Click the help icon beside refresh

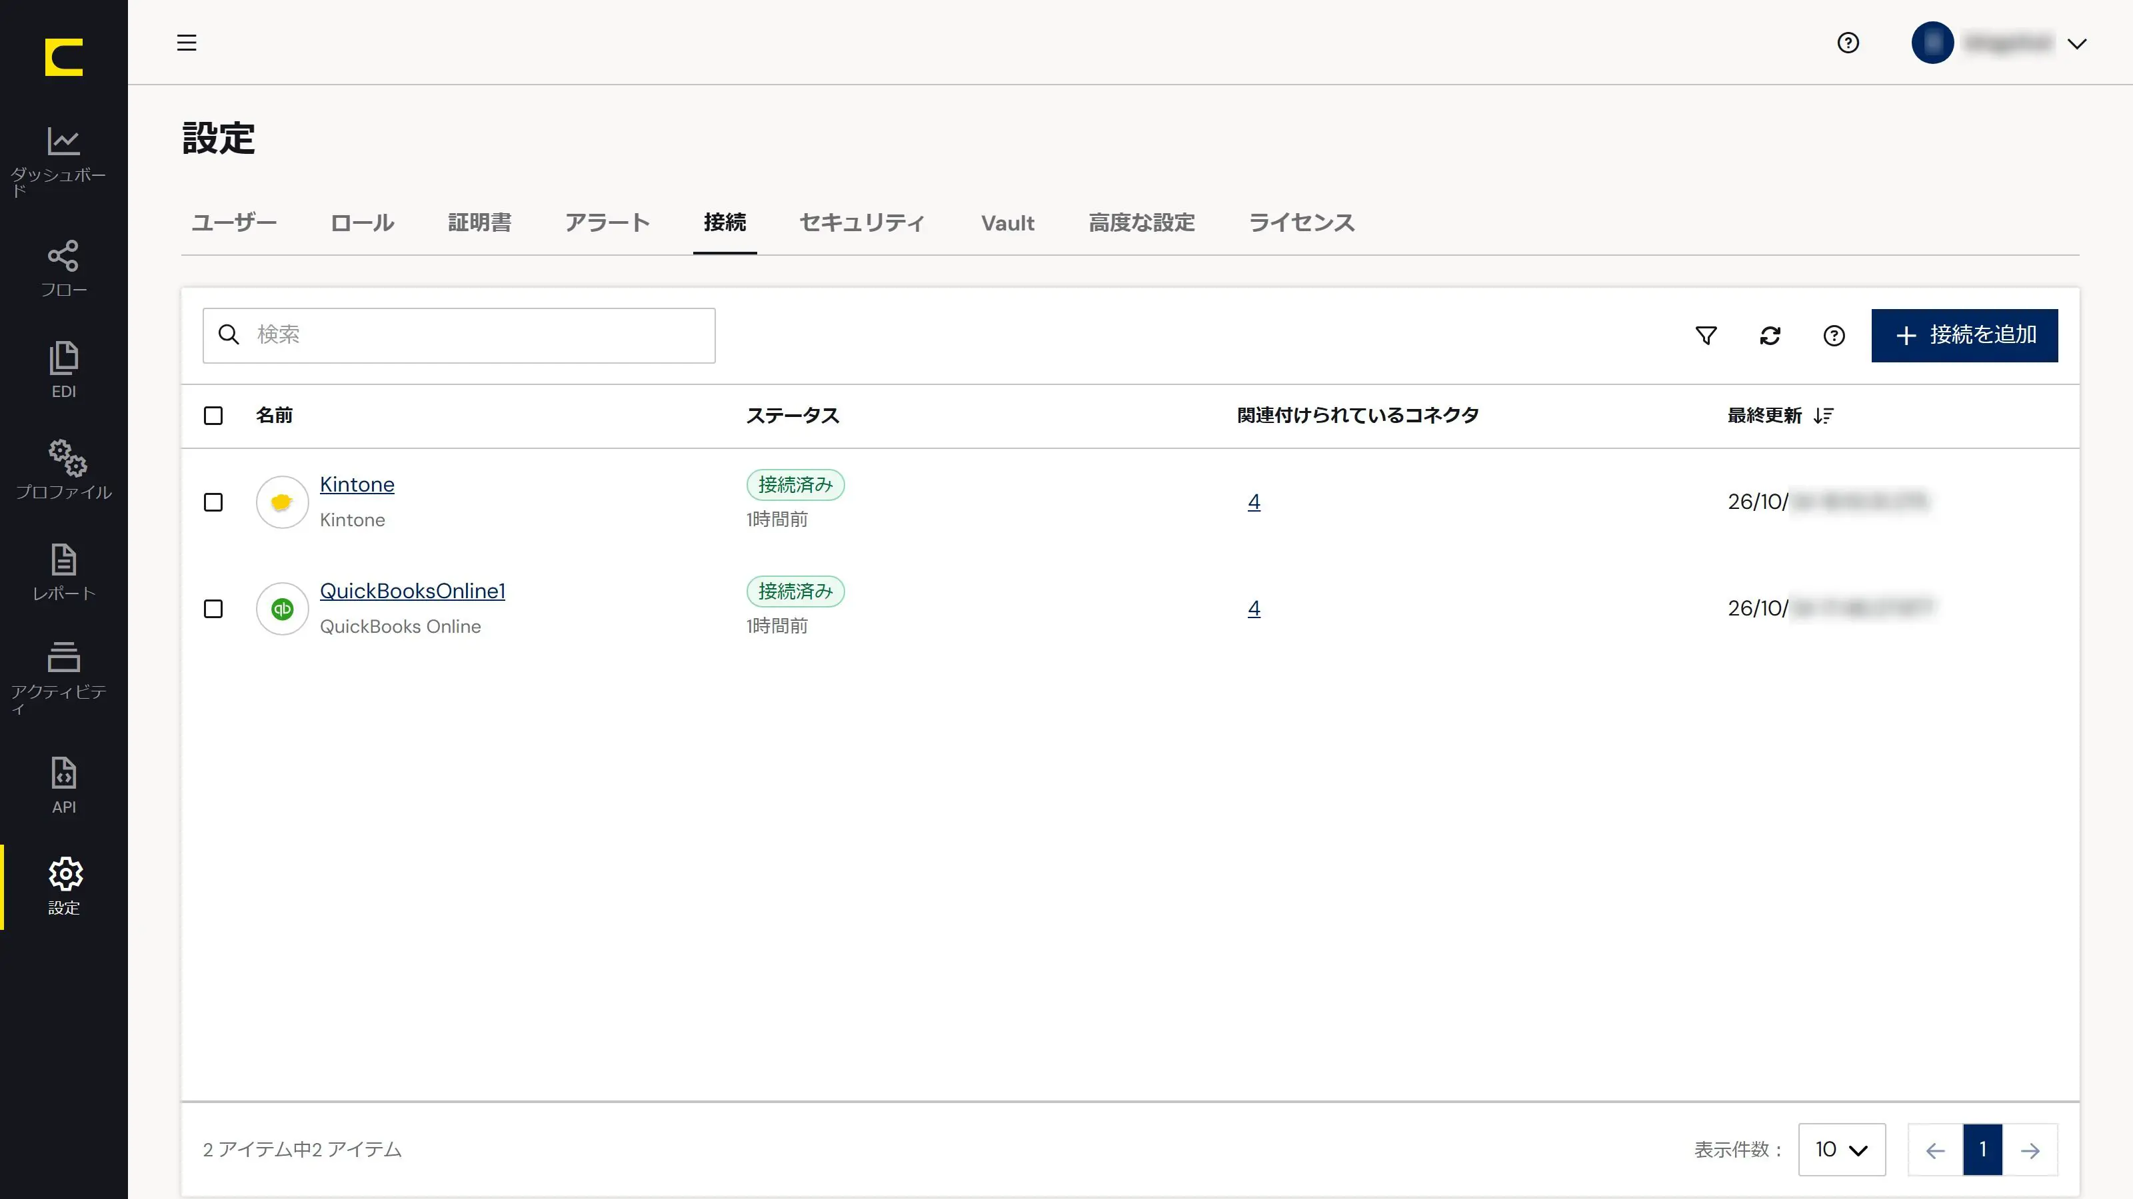pos(1833,335)
